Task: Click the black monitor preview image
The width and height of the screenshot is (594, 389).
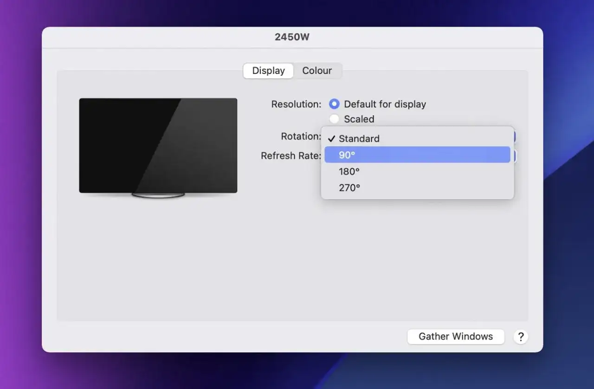Action: (x=158, y=145)
